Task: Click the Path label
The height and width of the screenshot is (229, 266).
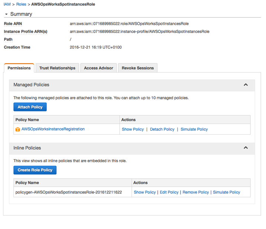Action: tap(8, 39)
